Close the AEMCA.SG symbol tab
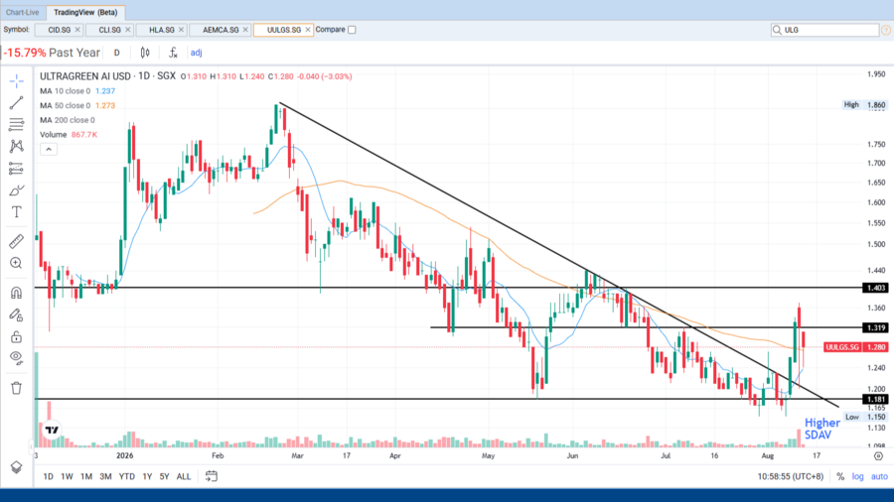 [245, 30]
